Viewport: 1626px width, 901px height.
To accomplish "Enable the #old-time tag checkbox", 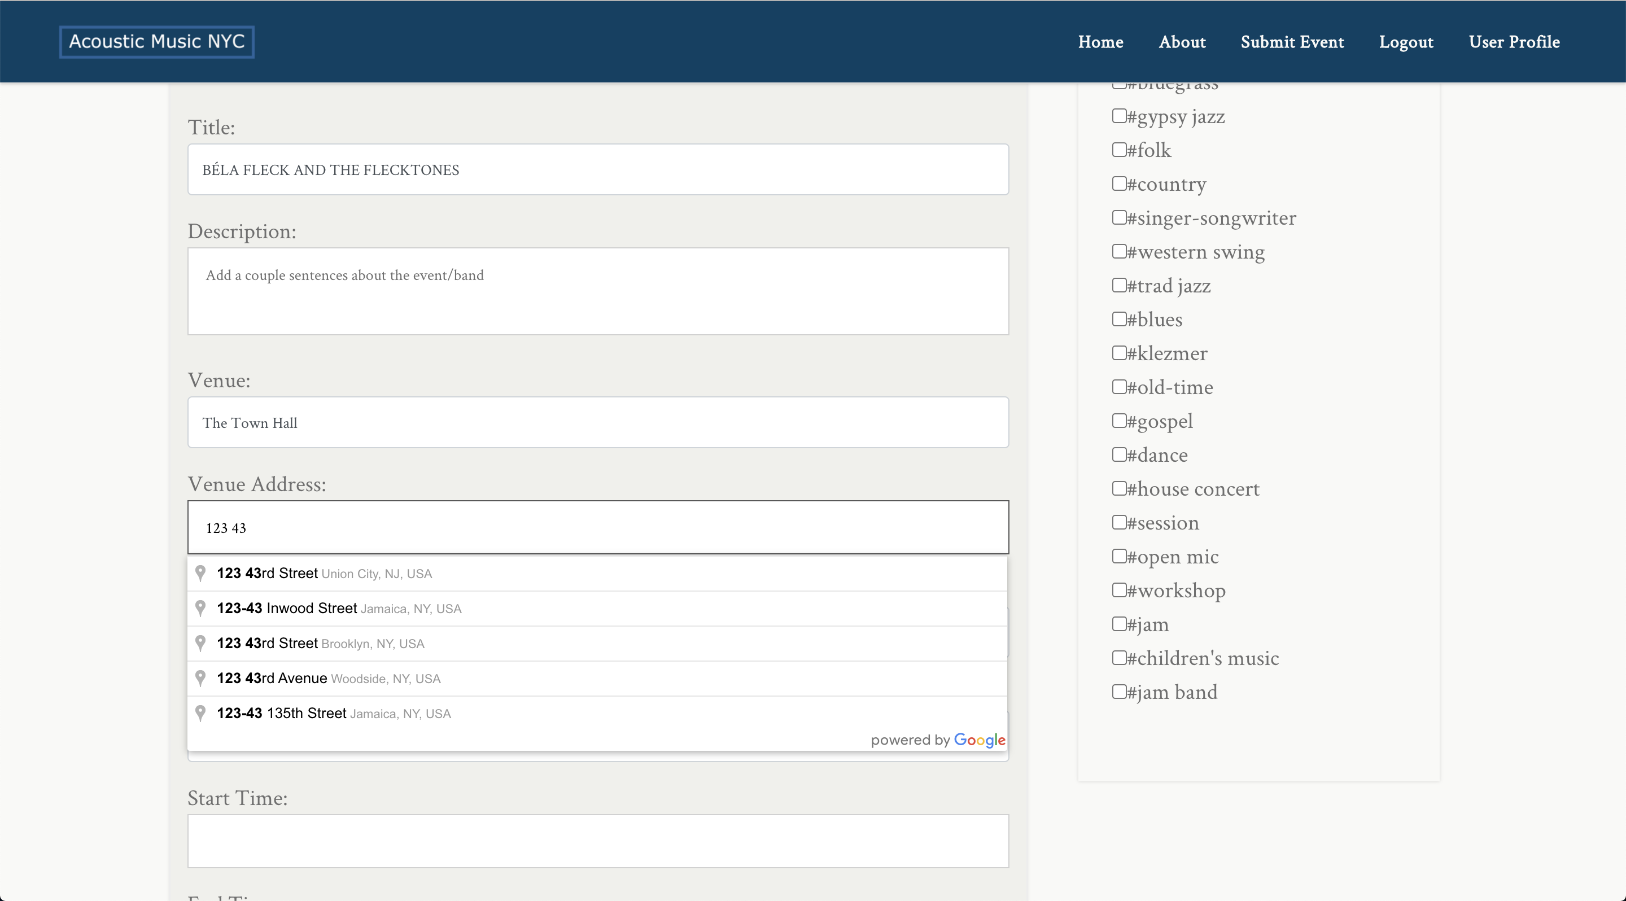I will [1118, 386].
